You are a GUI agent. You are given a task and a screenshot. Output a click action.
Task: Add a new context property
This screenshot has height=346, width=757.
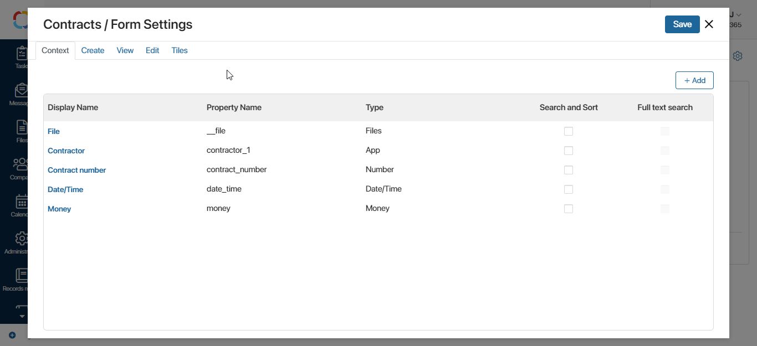click(x=694, y=80)
